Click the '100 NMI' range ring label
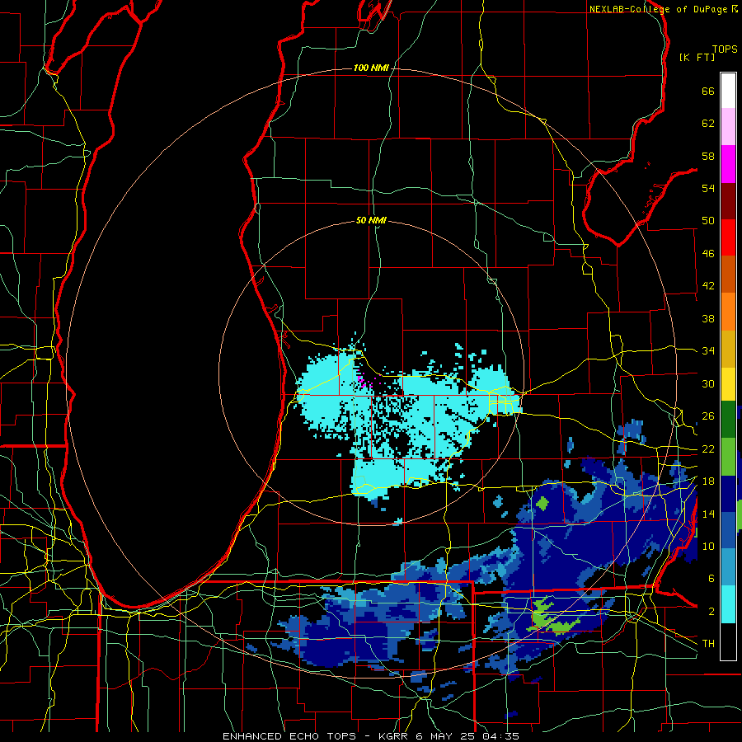Image resolution: width=742 pixels, height=742 pixels. [371, 68]
